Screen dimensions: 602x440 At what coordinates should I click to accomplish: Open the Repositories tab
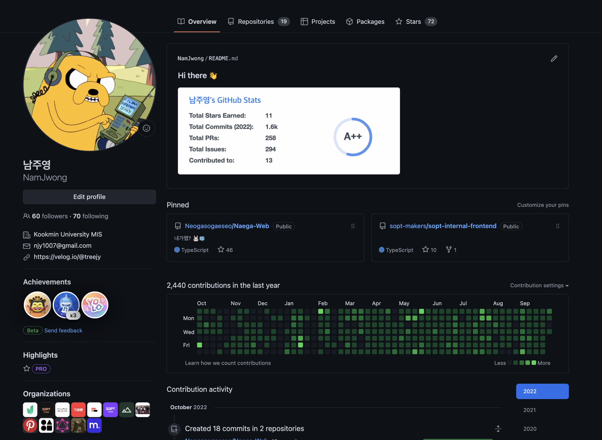pos(259,22)
